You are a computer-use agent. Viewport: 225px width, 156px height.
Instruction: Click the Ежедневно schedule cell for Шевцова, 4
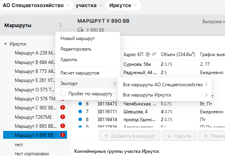pos(212,111)
